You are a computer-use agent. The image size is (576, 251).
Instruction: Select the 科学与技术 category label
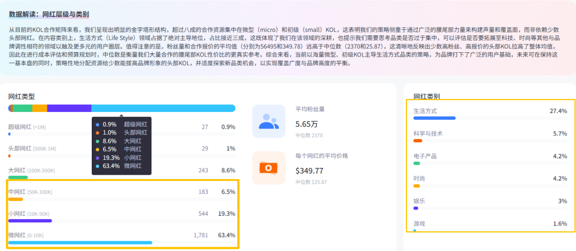pyautogui.click(x=428, y=133)
